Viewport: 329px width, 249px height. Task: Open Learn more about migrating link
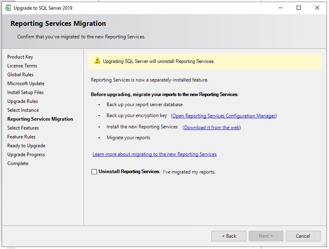click(x=155, y=154)
